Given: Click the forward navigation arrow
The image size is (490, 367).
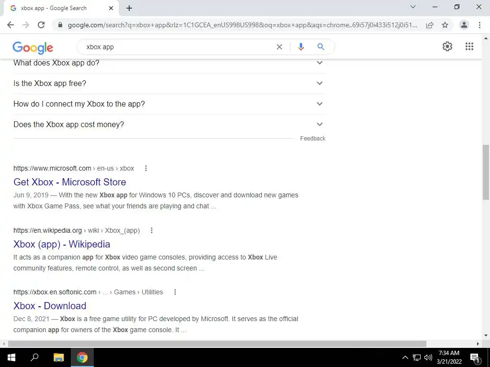Looking at the screenshot, I should tap(26, 25).
